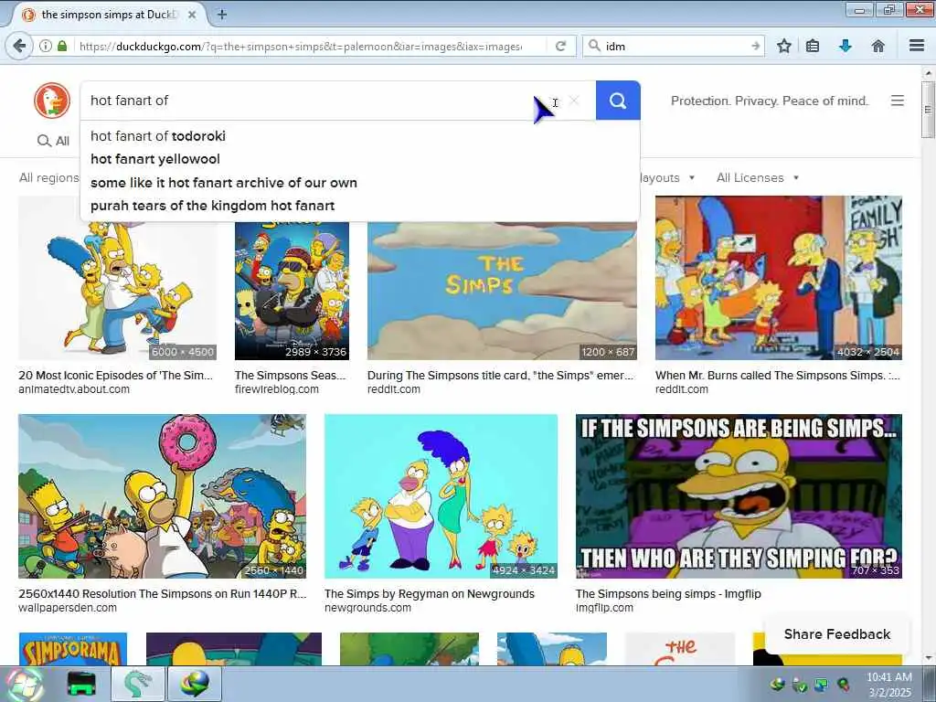Expand the All Licenses dropdown
This screenshot has width=936, height=702.
(758, 178)
